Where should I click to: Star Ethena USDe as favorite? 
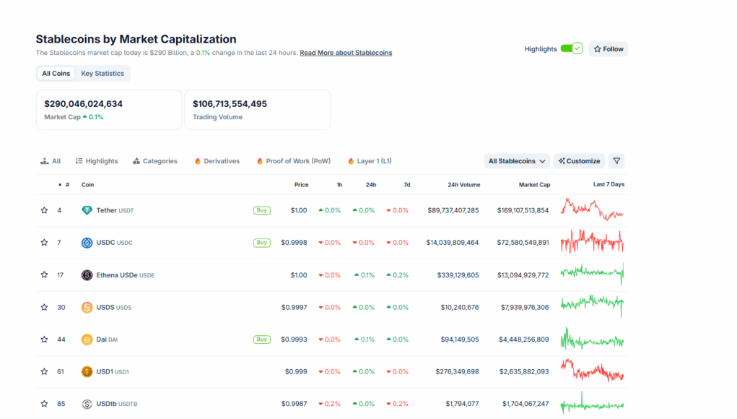pos(44,275)
